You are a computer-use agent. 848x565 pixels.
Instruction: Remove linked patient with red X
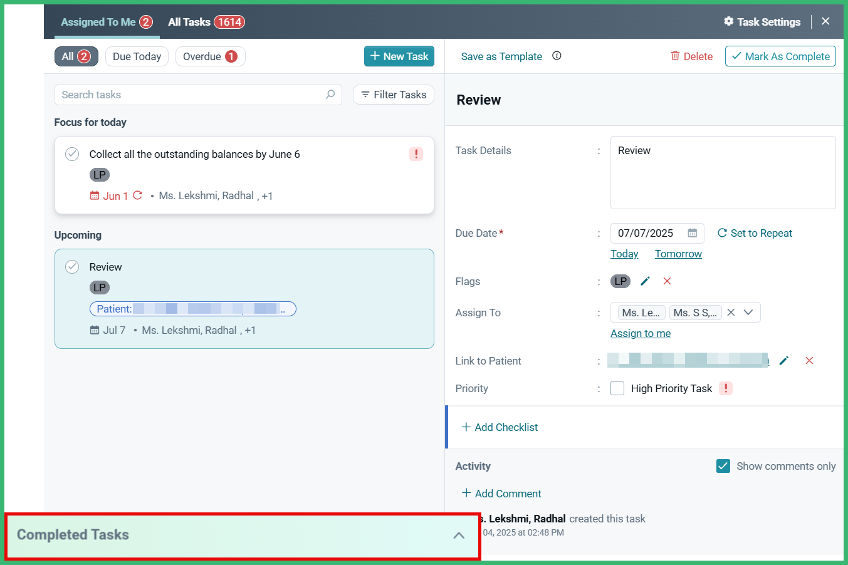pos(809,361)
